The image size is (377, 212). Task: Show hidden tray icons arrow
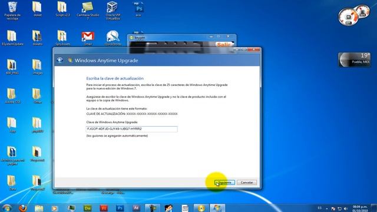pyautogui.click(x=327, y=208)
